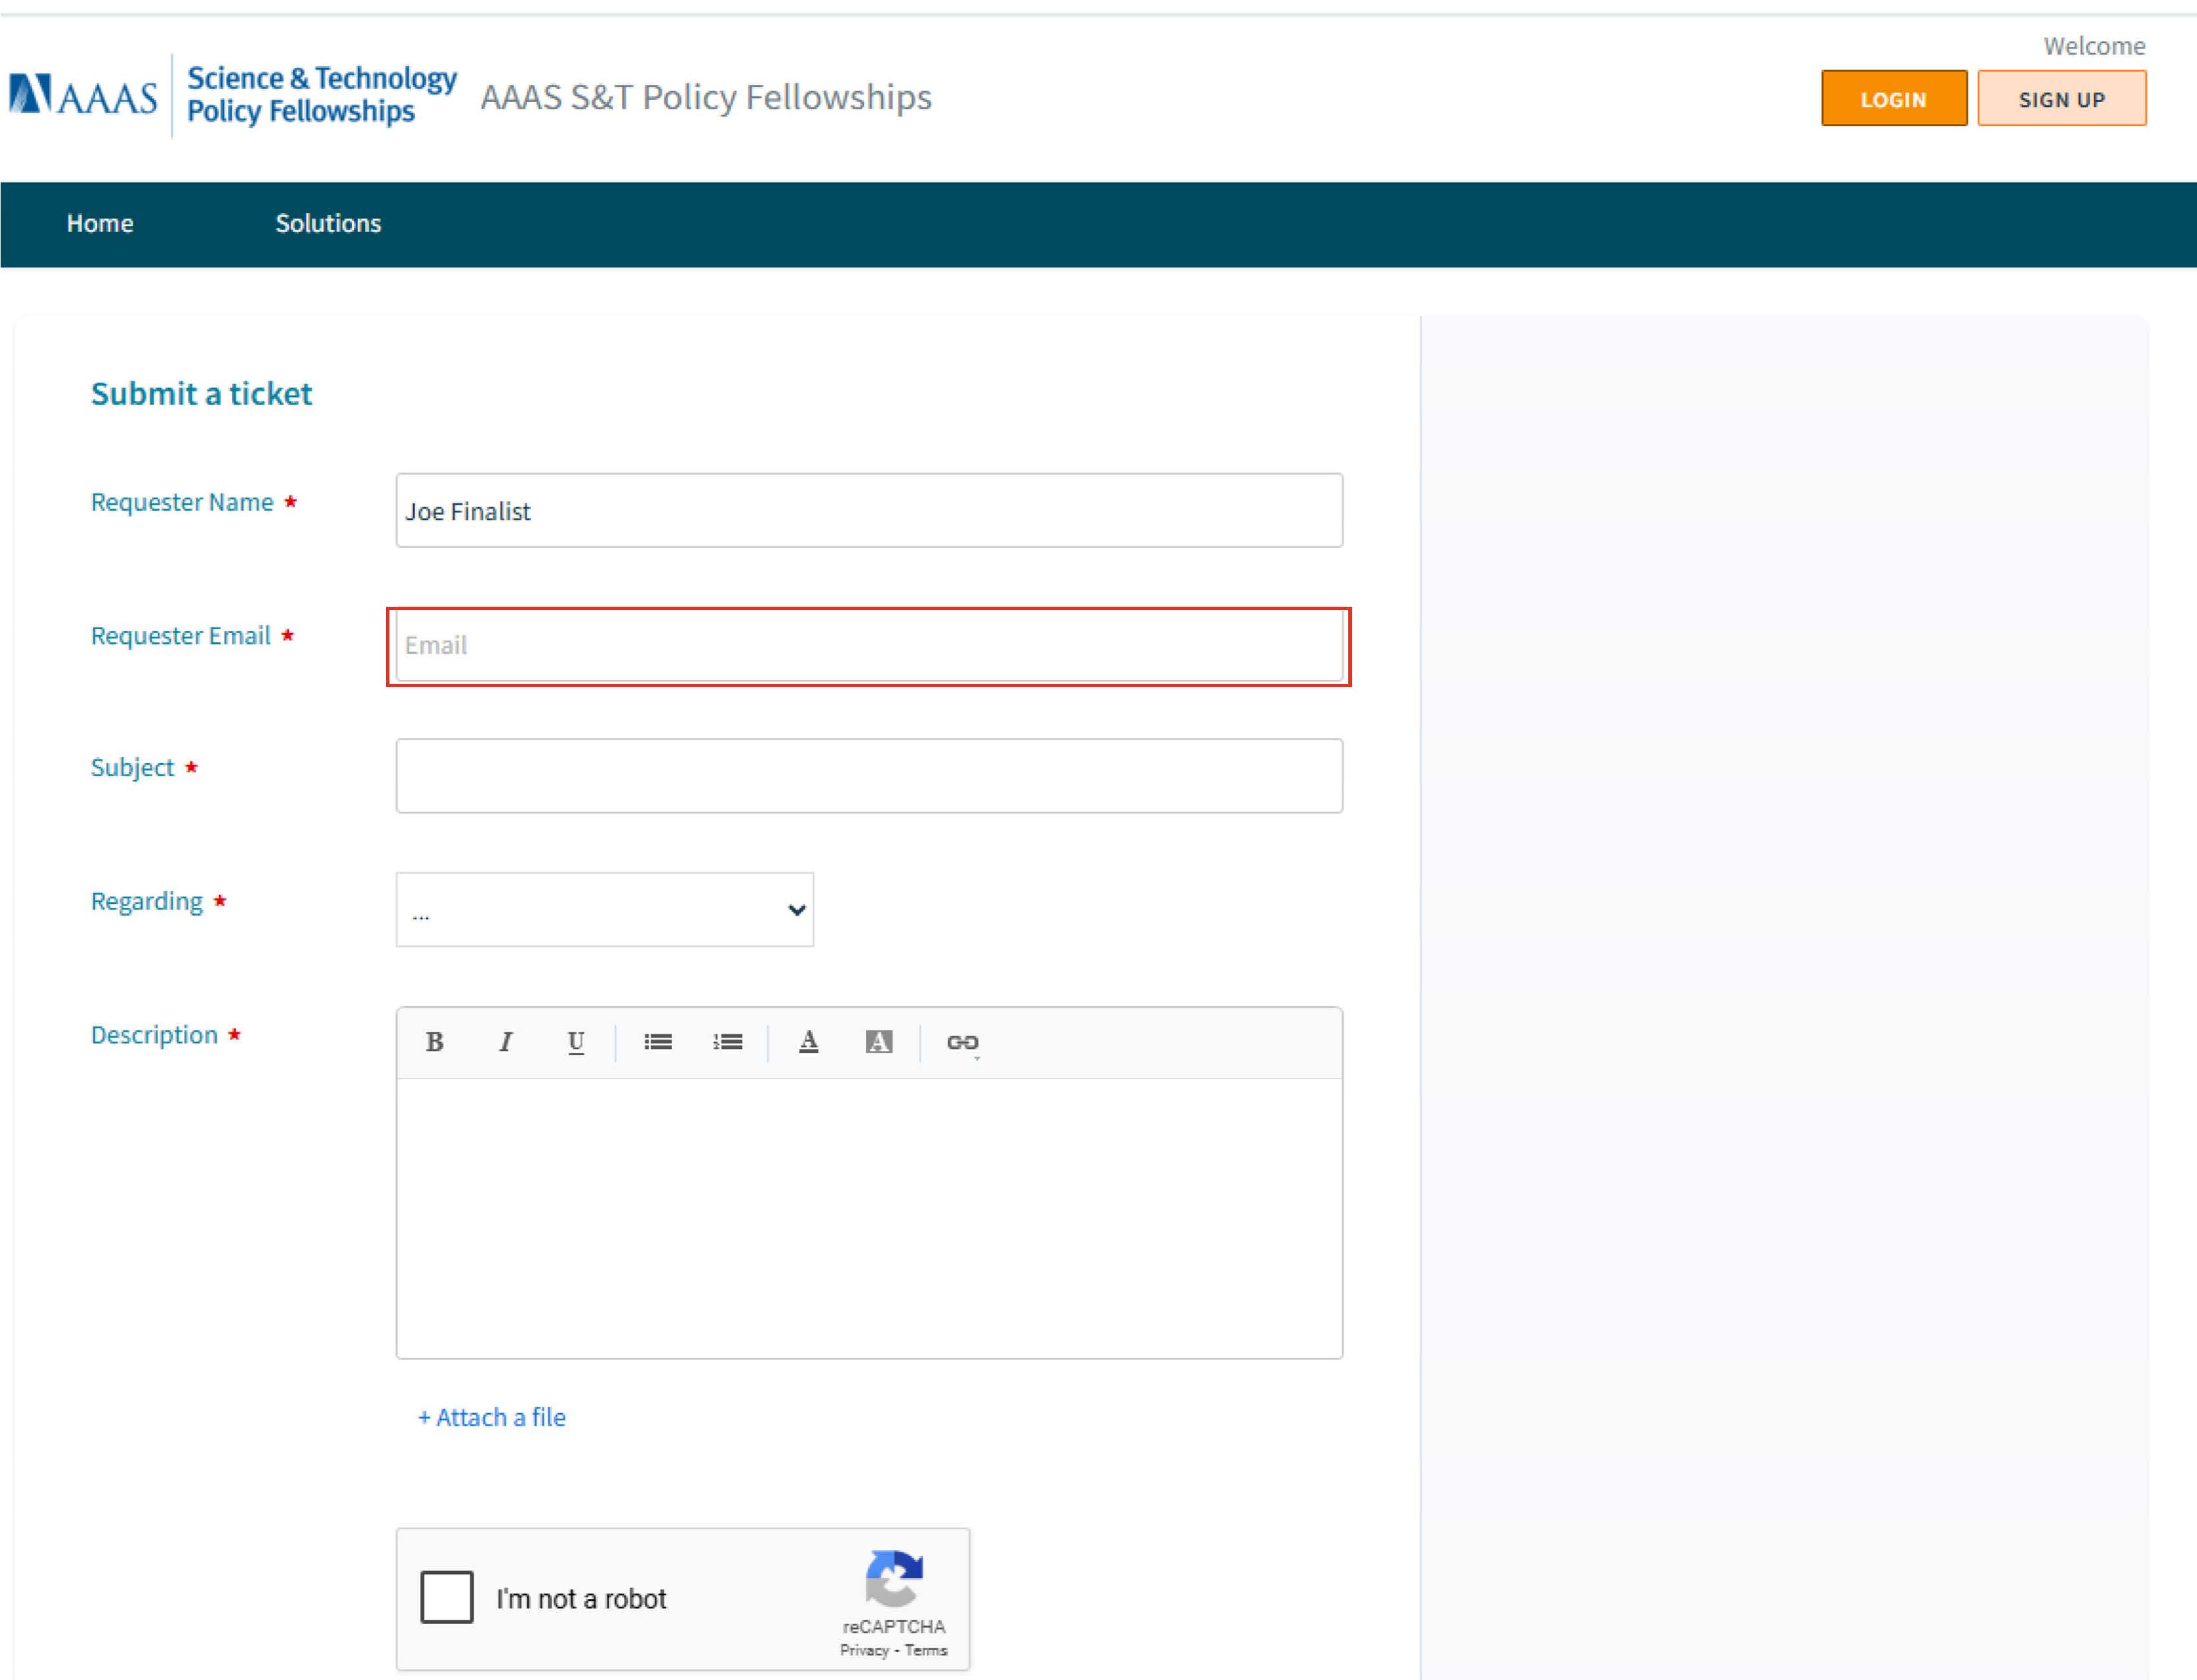Open the reCAPTCHA Privacy link
Image resolution: width=2197 pixels, height=1680 pixels.
pos(864,1651)
